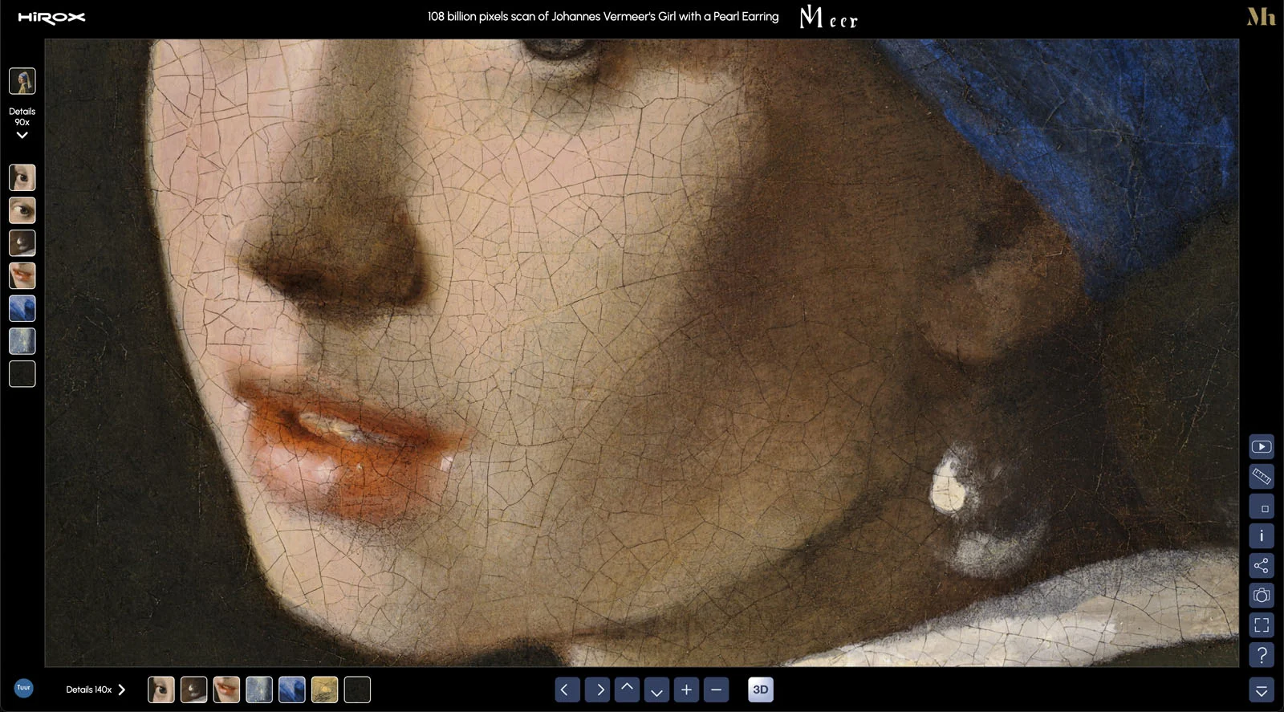Take a snapshot with the camera icon
Screen dimensions: 1284x712
pyautogui.click(x=1262, y=596)
